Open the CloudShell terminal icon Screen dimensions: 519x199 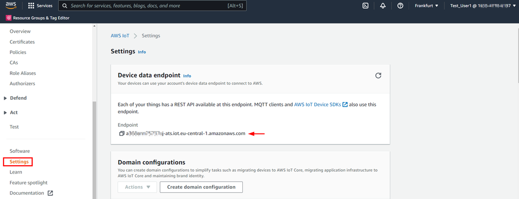click(x=366, y=6)
